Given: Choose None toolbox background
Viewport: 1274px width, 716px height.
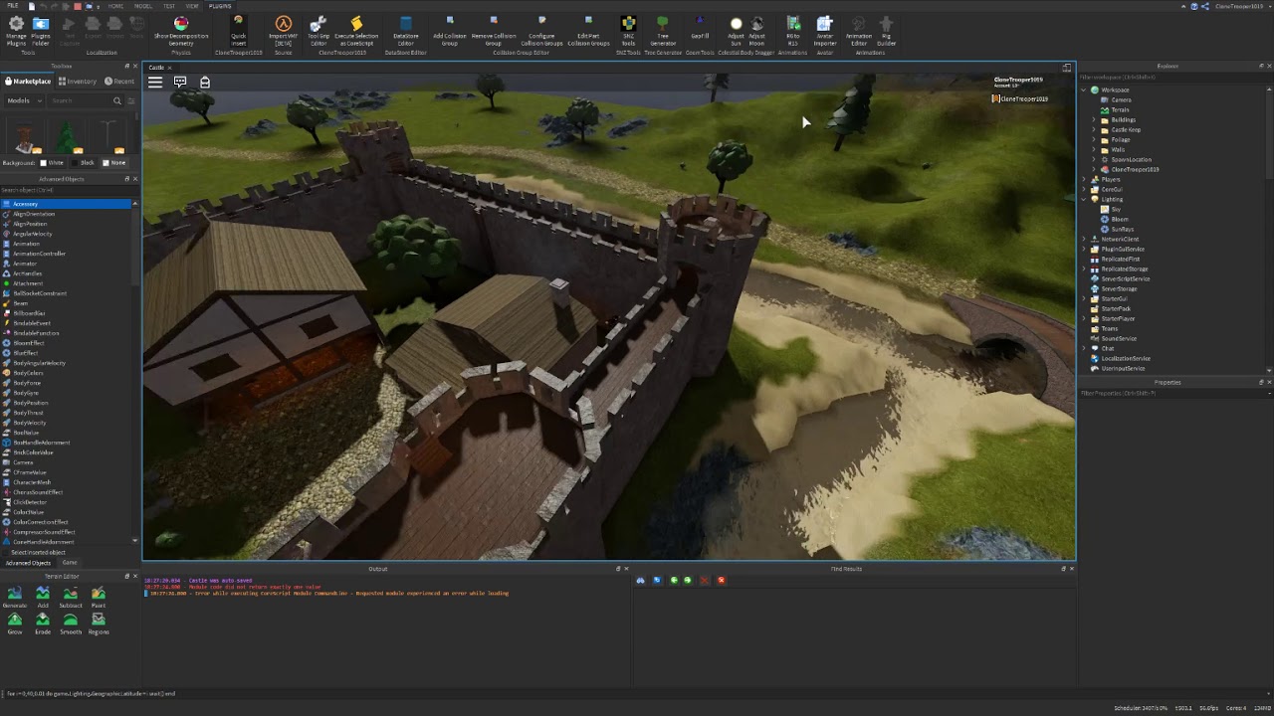Looking at the screenshot, I should pos(115,162).
